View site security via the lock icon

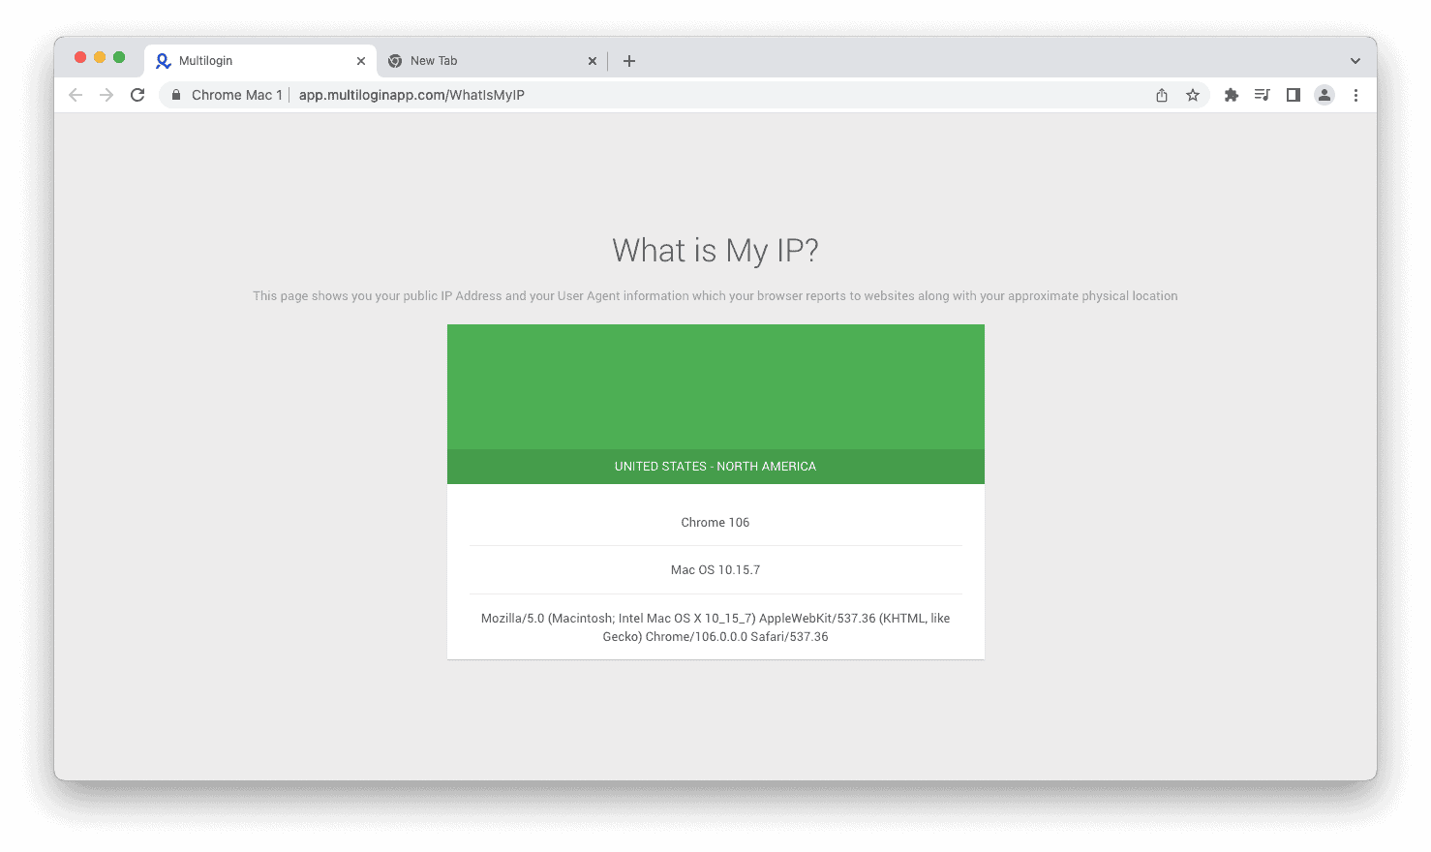coord(175,95)
